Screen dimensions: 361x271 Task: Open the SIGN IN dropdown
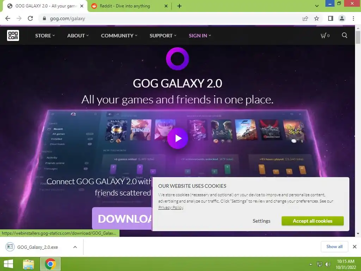pos(200,36)
